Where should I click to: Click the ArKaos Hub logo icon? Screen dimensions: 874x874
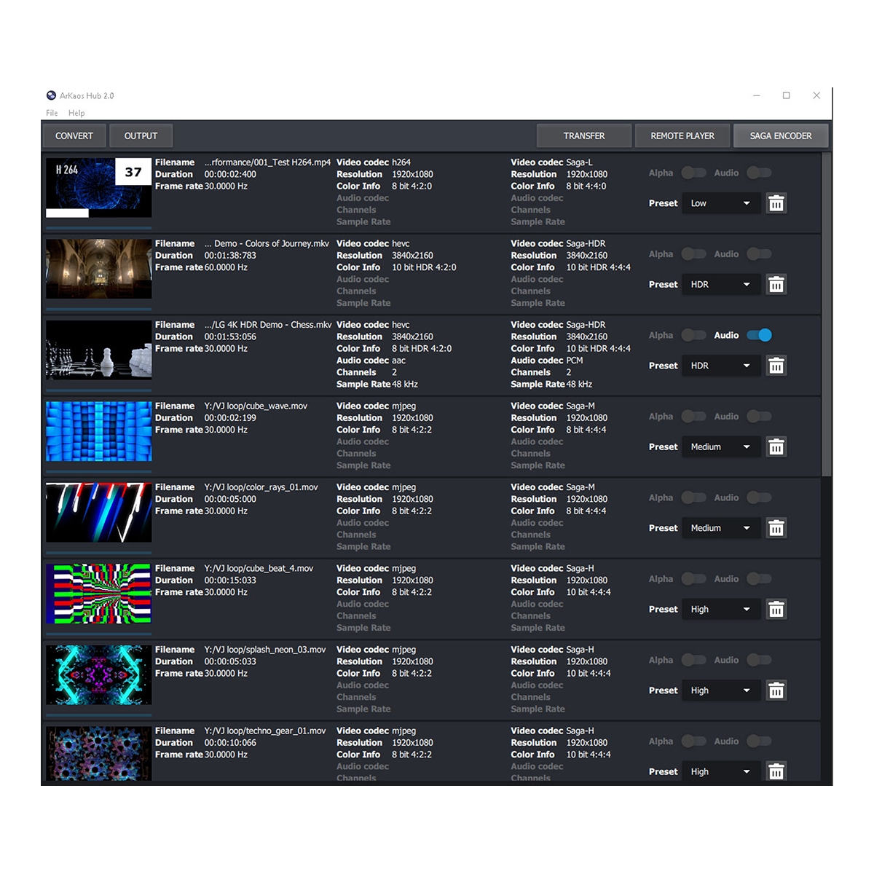(x=51, y=95)
